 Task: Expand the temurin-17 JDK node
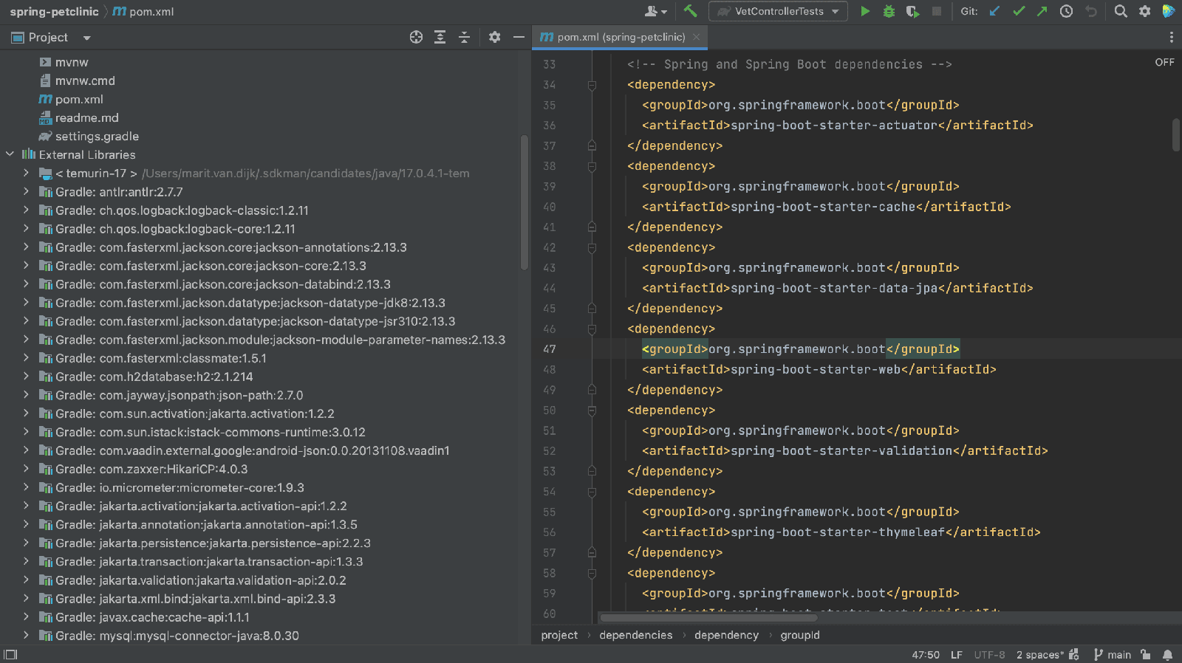pos(27,173)
